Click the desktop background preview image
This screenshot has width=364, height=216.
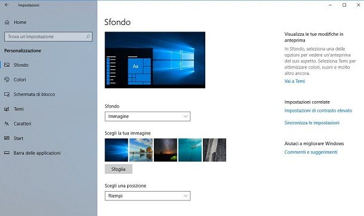pos(155,60)
